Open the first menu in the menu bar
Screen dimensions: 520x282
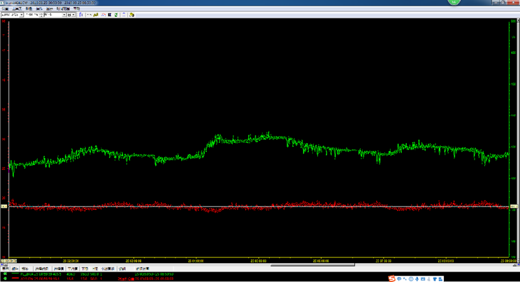point(5,8)
